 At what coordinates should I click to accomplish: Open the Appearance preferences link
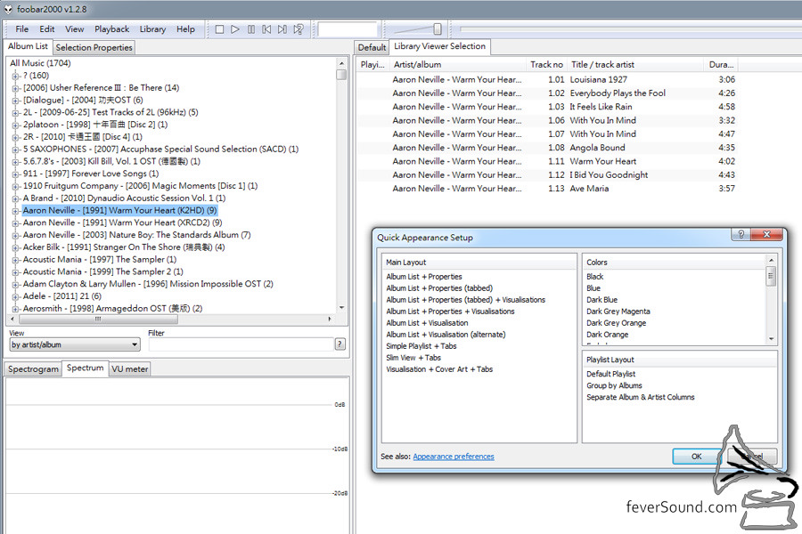454,457
